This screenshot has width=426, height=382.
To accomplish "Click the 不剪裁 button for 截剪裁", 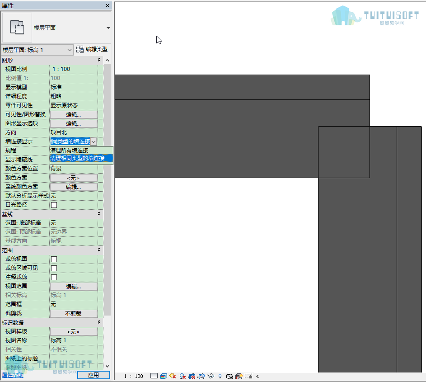I will point(74,313).
